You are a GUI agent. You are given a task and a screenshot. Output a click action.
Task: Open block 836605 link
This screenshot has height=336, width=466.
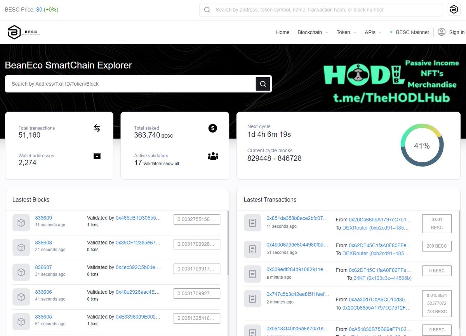[43, 317]
